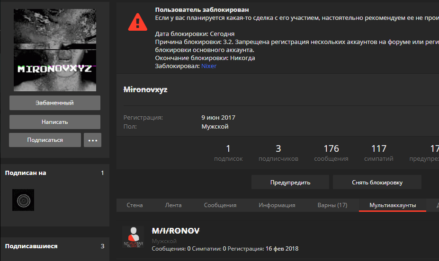Select the Мультиаккаунты tab

coord(393,205)
